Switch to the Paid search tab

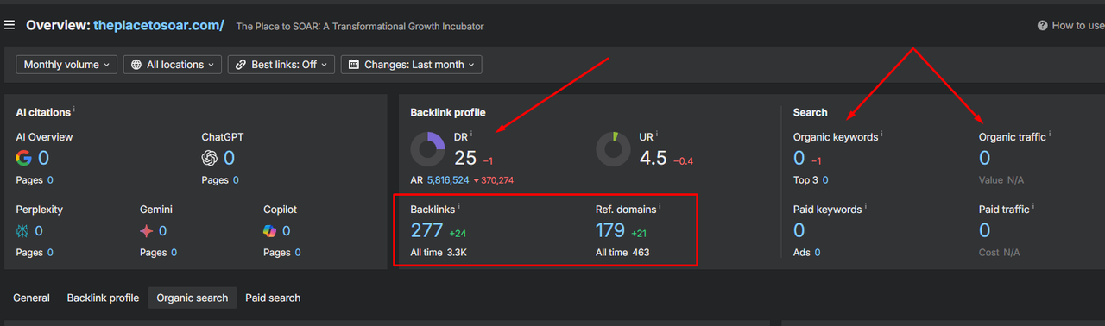pos(273,298)
